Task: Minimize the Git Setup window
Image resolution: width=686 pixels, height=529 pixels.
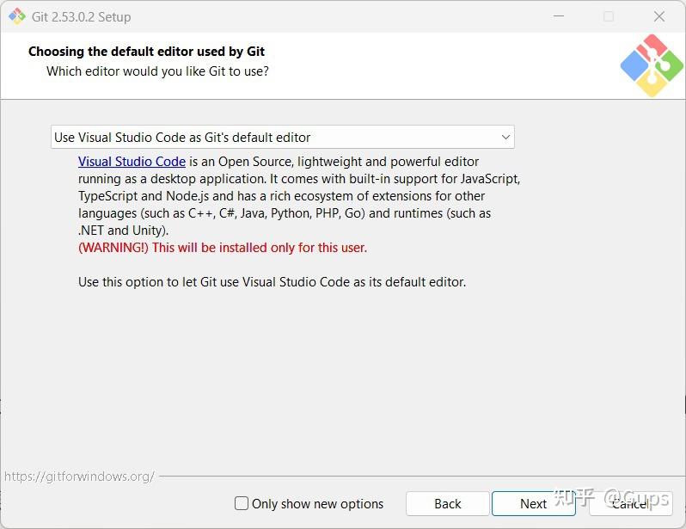Action: click(x=559, y=16)
